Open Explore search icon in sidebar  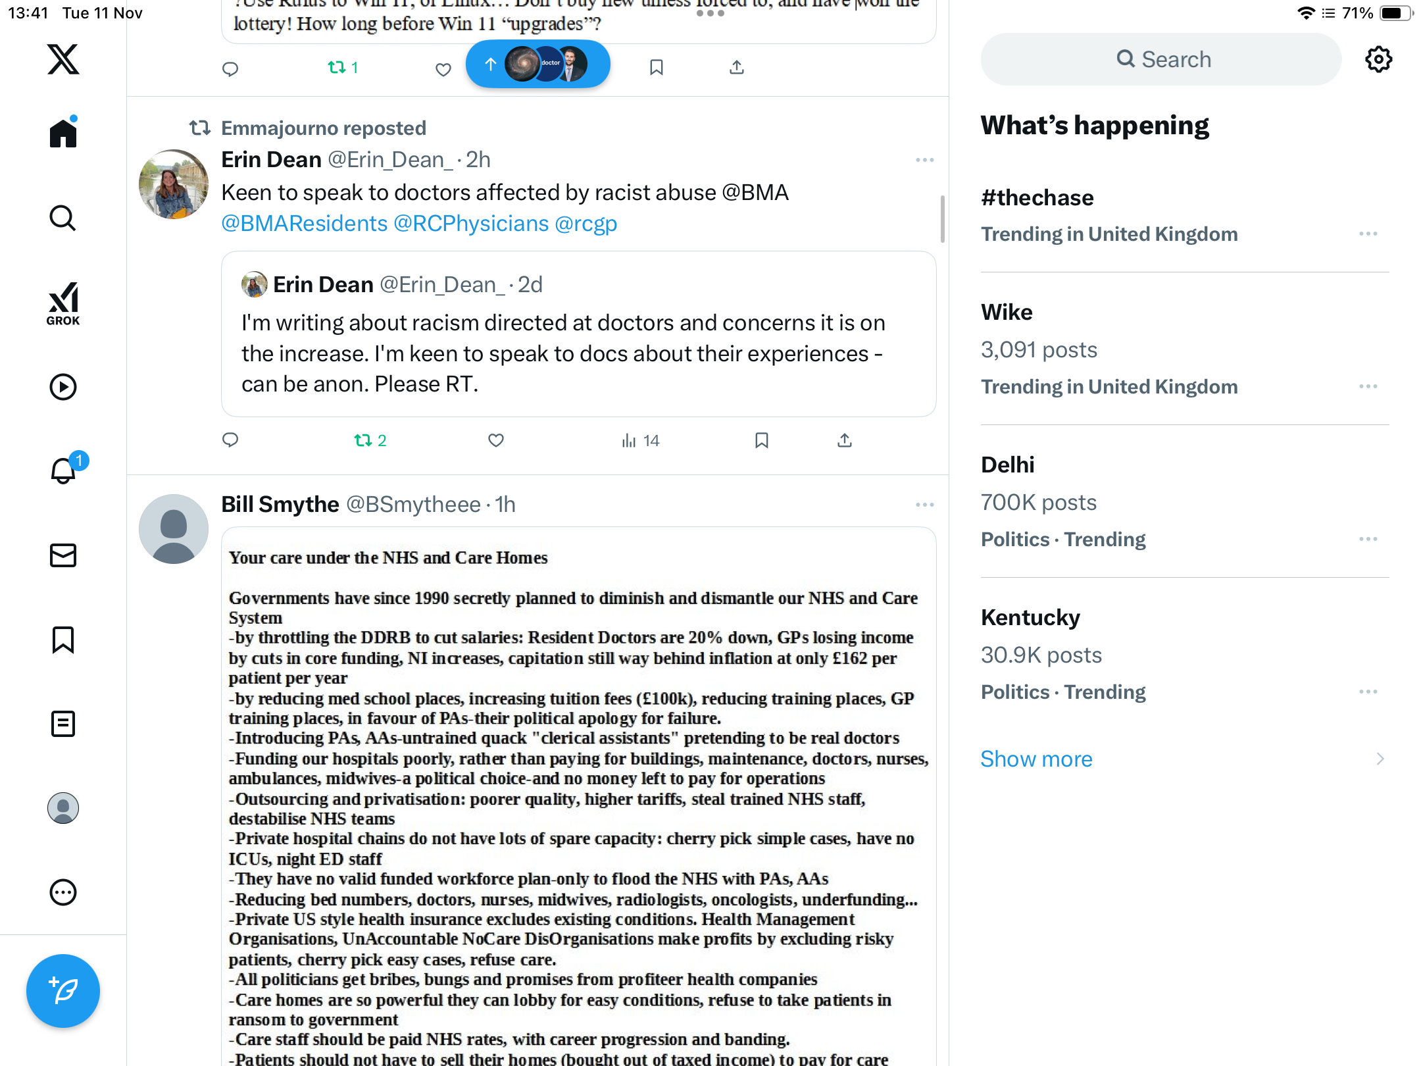[63, 218]
